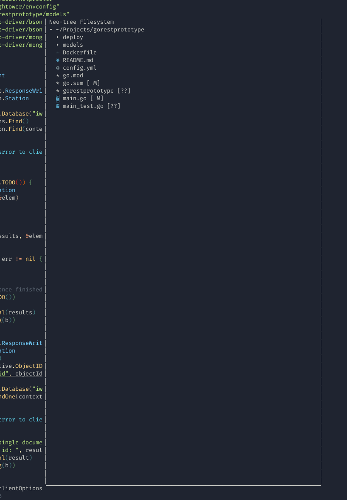This screenshot has height=500, width=347.
Task: Click "restprototype/models" import line in editor
Action: point(34,14)
